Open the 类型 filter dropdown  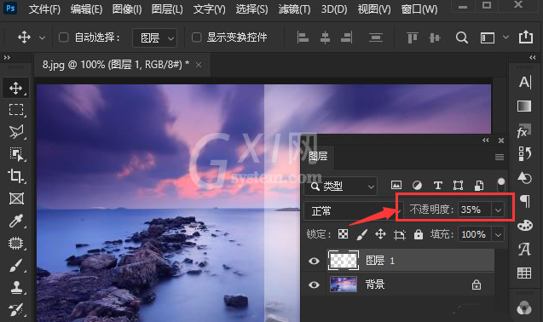click(341, 187)
